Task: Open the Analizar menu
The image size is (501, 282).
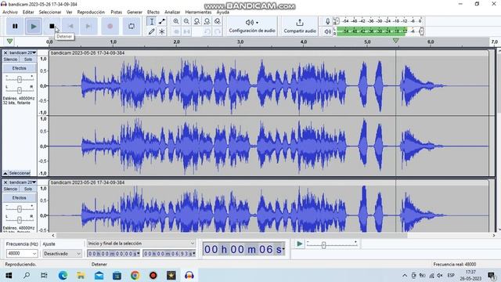Action: tap(172, 12)
